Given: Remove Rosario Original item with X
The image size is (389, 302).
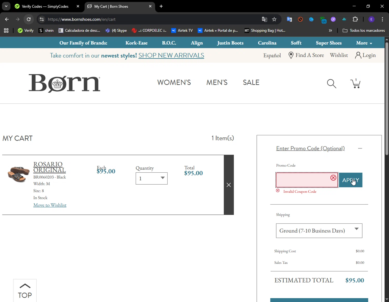Looking at the screenshot, I should pyautogui.click(x=229, y=185).
